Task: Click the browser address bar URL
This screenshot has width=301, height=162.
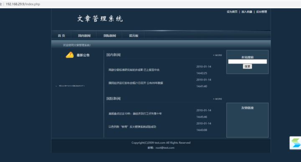Action: 23,4
